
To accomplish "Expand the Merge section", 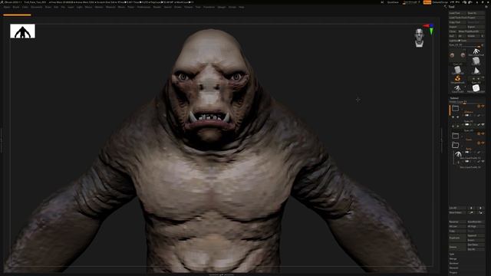I will [453, 259].
